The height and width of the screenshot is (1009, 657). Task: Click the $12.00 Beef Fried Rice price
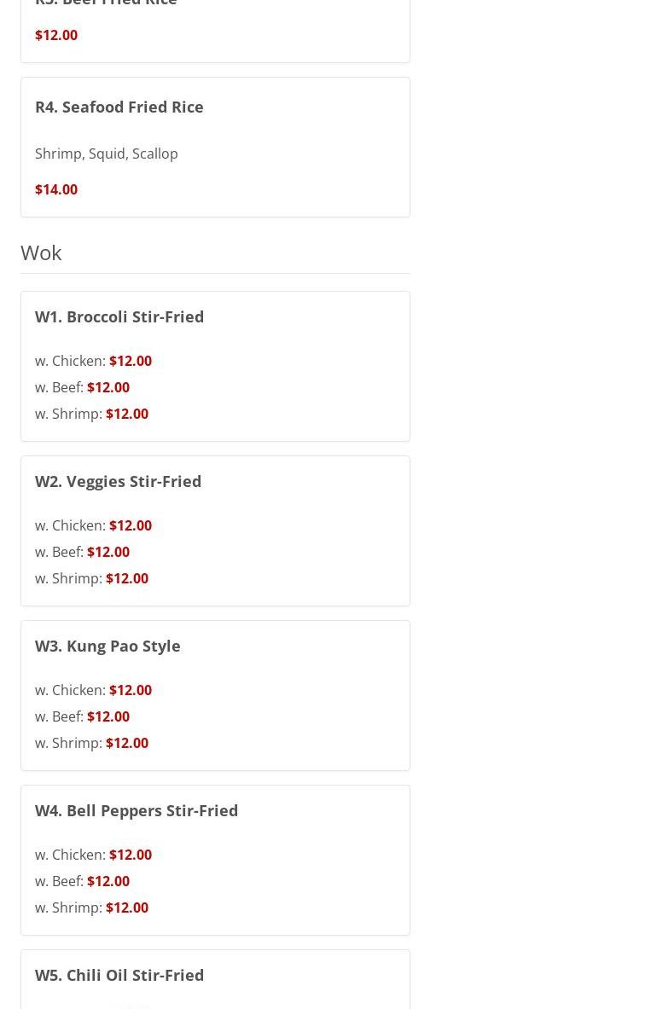56,35
